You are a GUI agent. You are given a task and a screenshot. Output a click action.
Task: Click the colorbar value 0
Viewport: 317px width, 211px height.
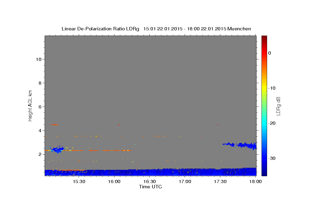point(269,53)
